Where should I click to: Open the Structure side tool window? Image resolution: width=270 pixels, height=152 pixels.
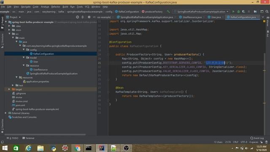coord(2,41)
